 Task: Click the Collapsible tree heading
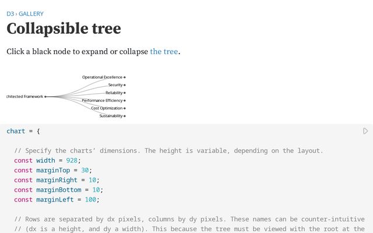point(64,29)
